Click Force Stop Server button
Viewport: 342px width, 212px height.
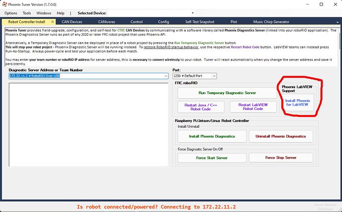[x=281, y=158]
